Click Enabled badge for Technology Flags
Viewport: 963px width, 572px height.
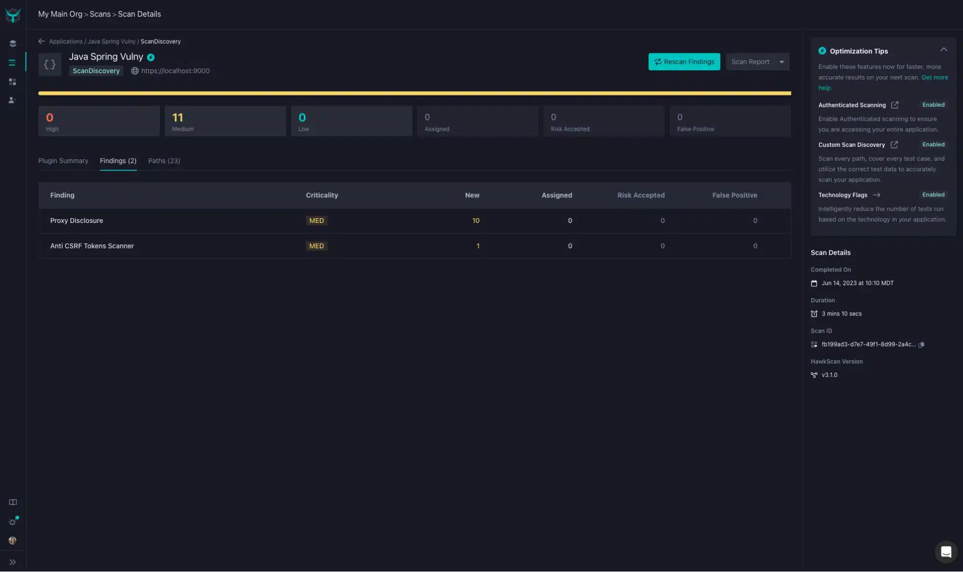click(x=933, y=195)
